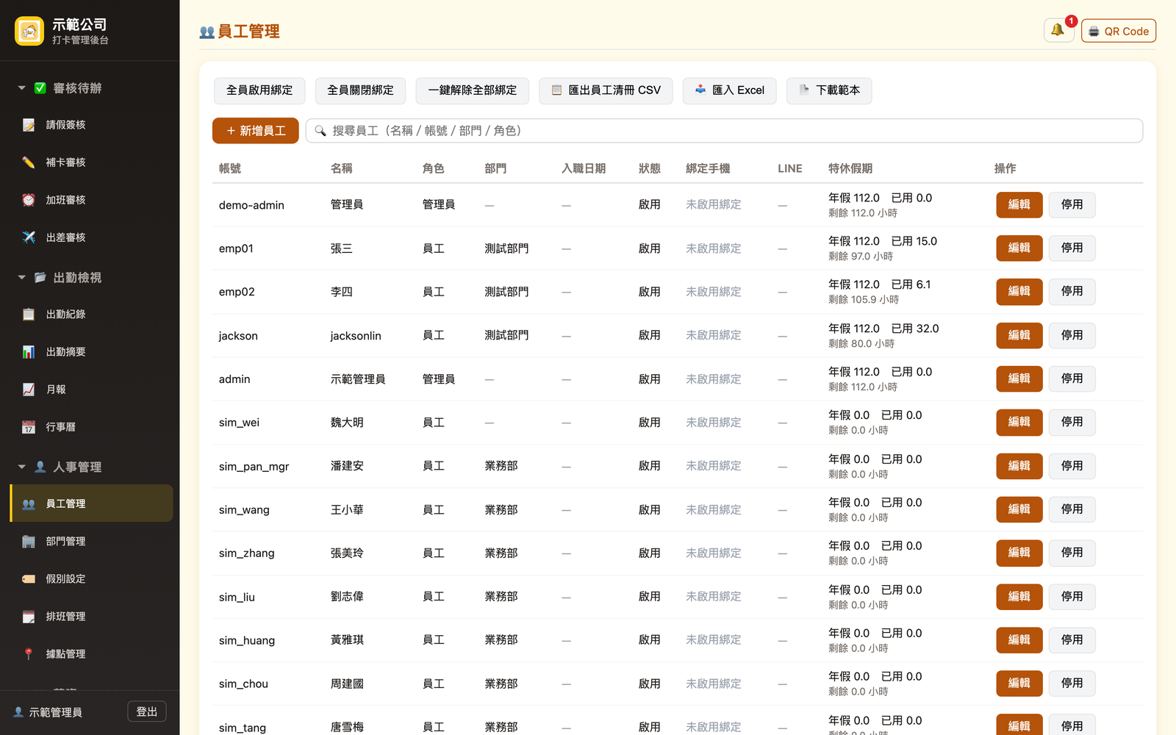Click the 出差審核 airplane icon
Screen dimensions: 1176x735
29,237
